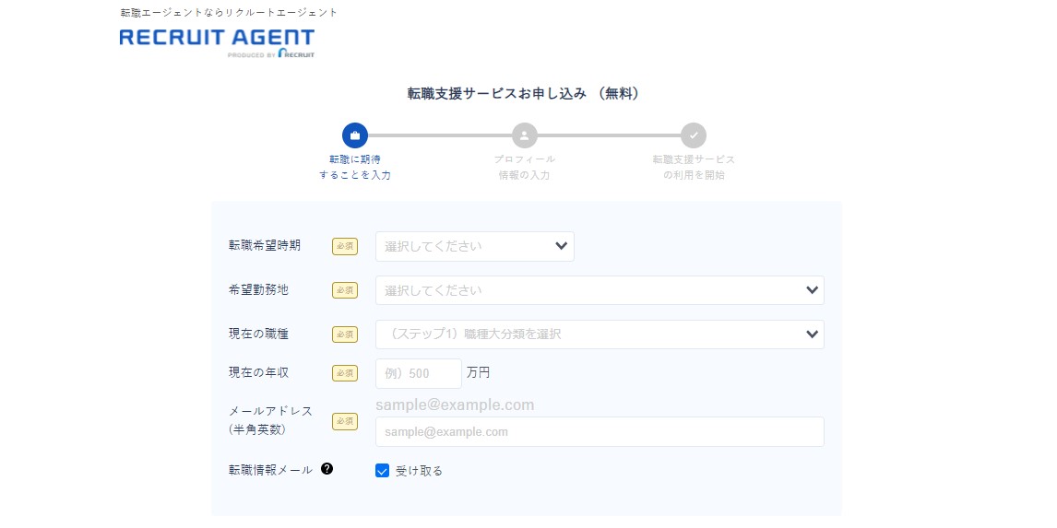Click the 必須 badge beside メールアドレス
This screenshot has width=1057, height=528.
(x=344, y=421)
